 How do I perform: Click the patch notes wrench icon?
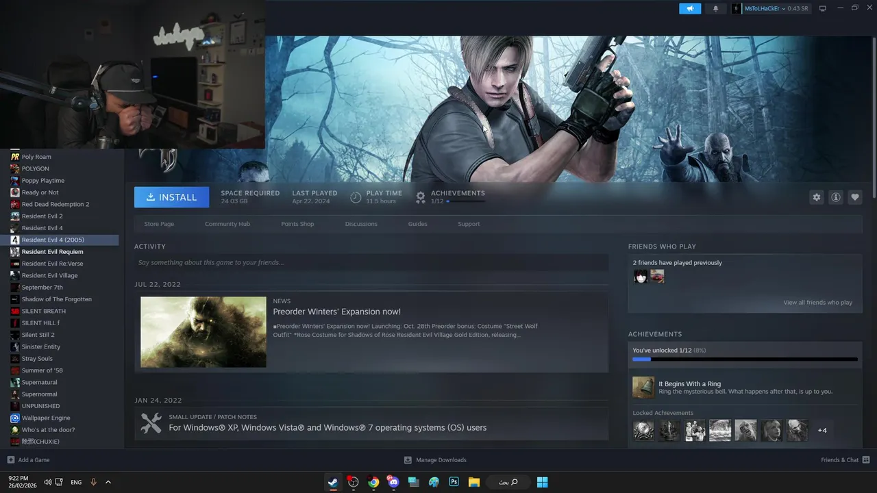tap(151, 423)
